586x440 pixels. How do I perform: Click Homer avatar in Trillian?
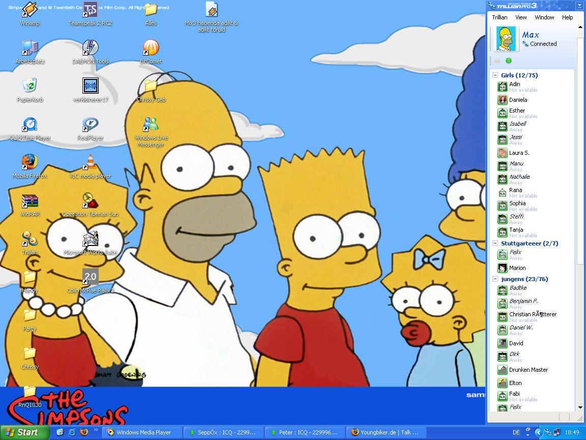tap(506, 39)
